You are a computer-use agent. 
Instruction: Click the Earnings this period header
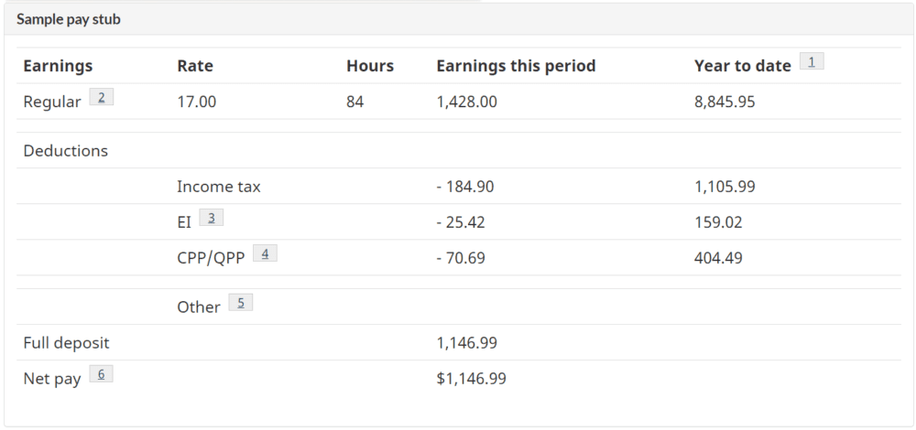point(516,66)
